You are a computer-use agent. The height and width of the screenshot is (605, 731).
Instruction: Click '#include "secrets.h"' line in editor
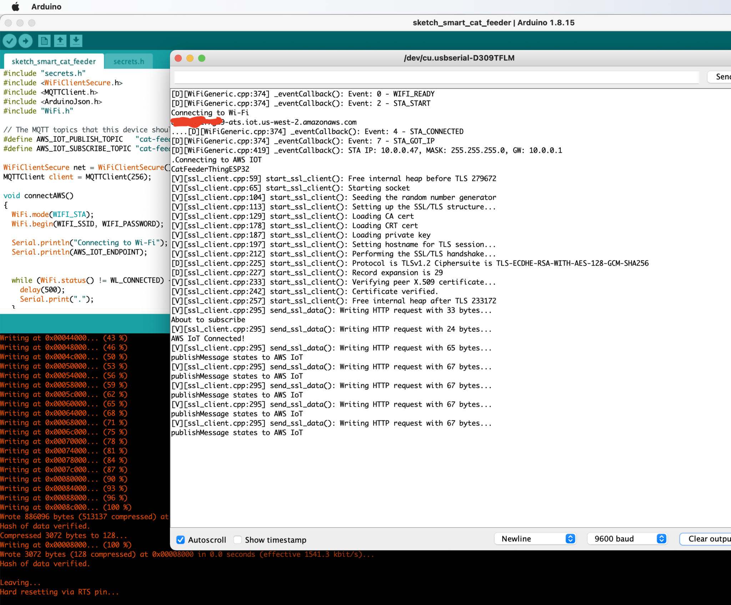45,73
